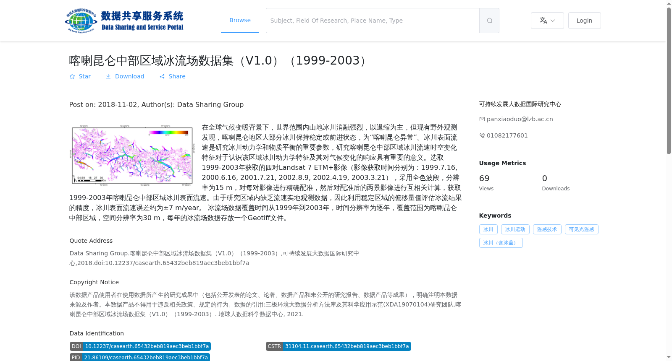Select the 可见光遥感 keyword tag
Image resolution: width=672 pixels, height=361 pixels.
pyautogui.click(x=582, y=229)
